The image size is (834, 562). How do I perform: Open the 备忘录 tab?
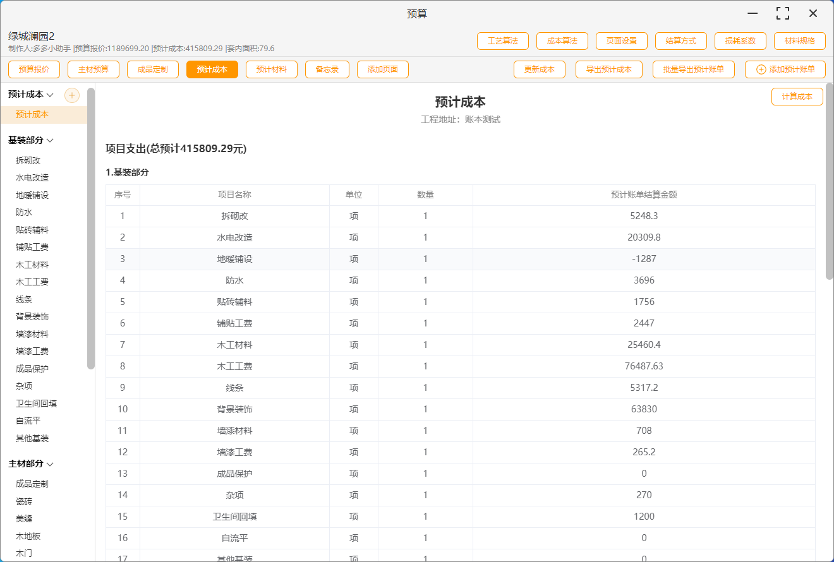point(327,69)
